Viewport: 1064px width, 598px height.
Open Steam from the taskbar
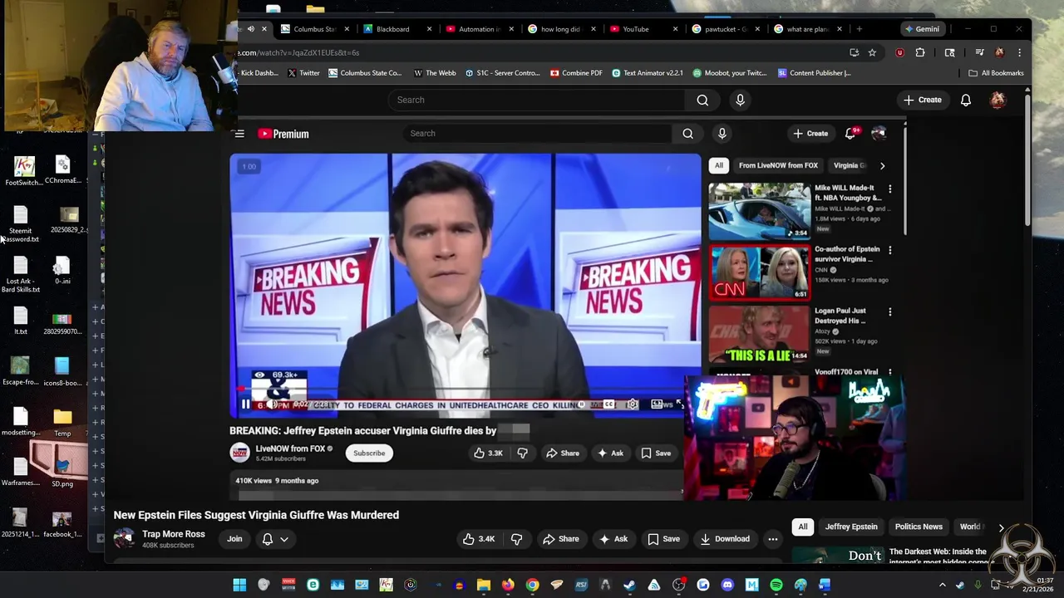click(629, 585)
